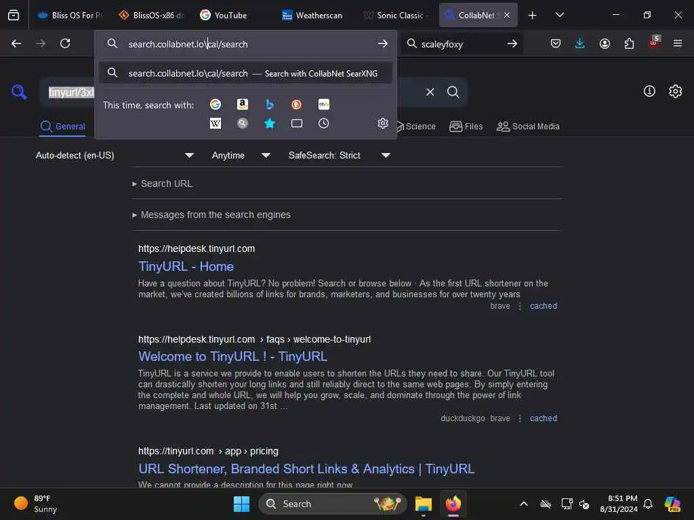Search bookmarks via star icon
The width and height of the screenshot is (694, 520).
(270, 123)
